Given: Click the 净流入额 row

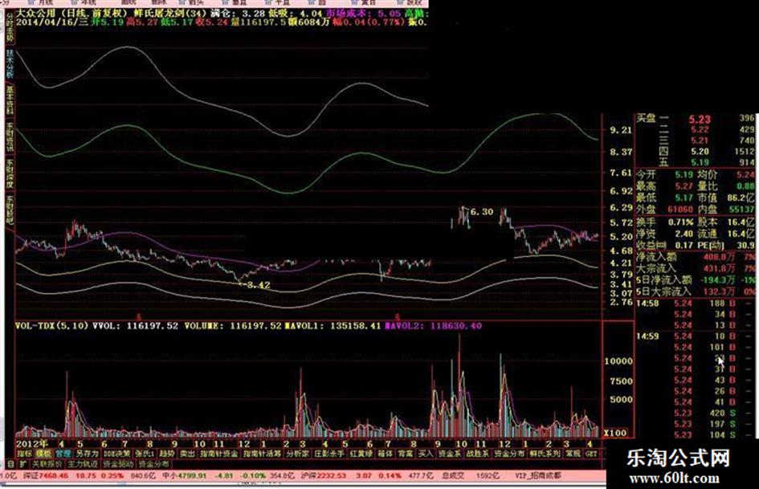Looking at the screenshot, I should coord(695,257).
